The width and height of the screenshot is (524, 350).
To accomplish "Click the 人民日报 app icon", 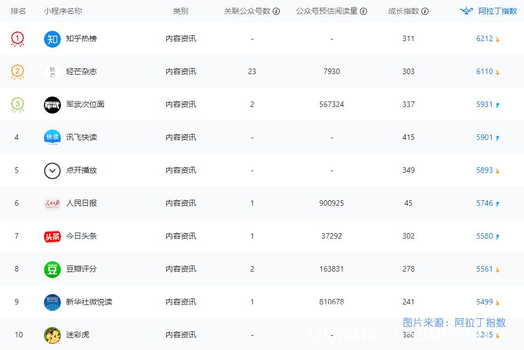I will [52, 204].
